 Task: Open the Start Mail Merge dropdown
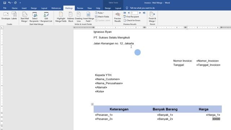tap(25, 17)
